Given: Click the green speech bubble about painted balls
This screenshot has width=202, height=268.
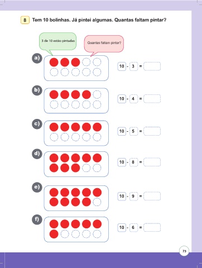Looking at the screenshot, I should tap(57, 42).
